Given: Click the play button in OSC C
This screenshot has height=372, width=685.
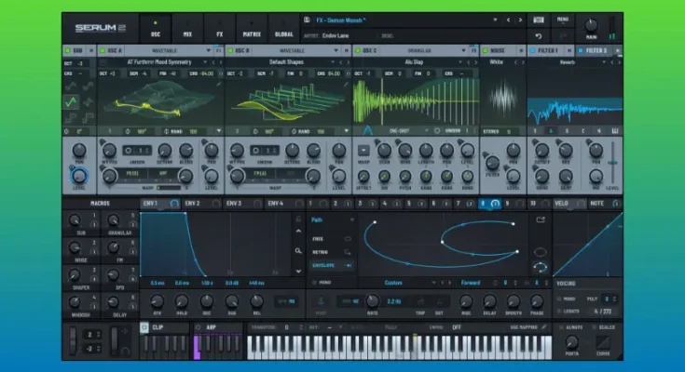Looking at the screenshot, I should pos(363,150).
